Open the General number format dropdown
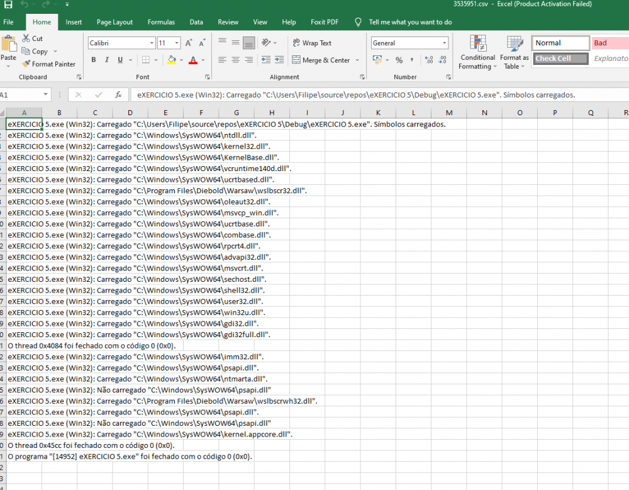 click(x=444, y=43)
